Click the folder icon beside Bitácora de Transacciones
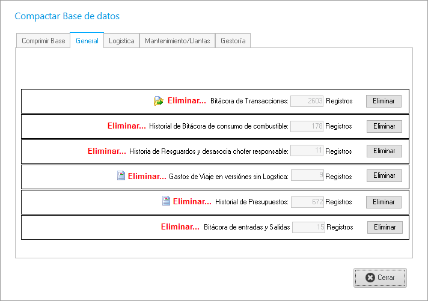428x301 pixels. pos(159,101)
